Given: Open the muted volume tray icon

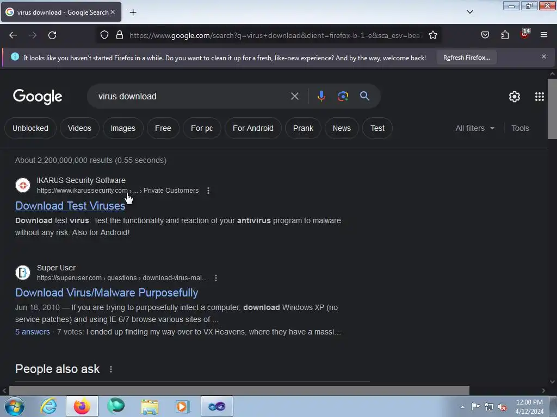Looking at the screenshot, I should click(x=502, y=407).
